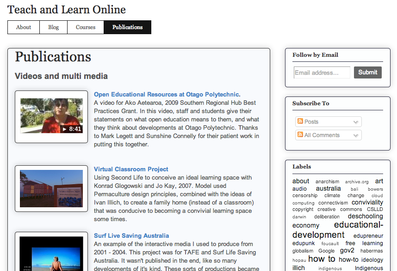Screen dimensions: 397x271
Task: Select the deschooling label
Action: (x=365, y=216)
